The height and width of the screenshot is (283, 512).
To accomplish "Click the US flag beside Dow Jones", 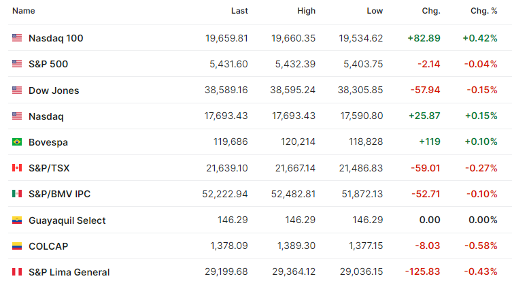I will [x=17, y=90].
